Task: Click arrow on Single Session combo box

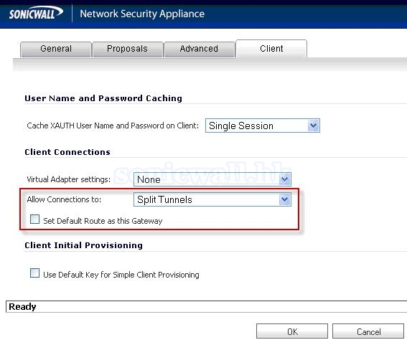Action: (313, 126)
